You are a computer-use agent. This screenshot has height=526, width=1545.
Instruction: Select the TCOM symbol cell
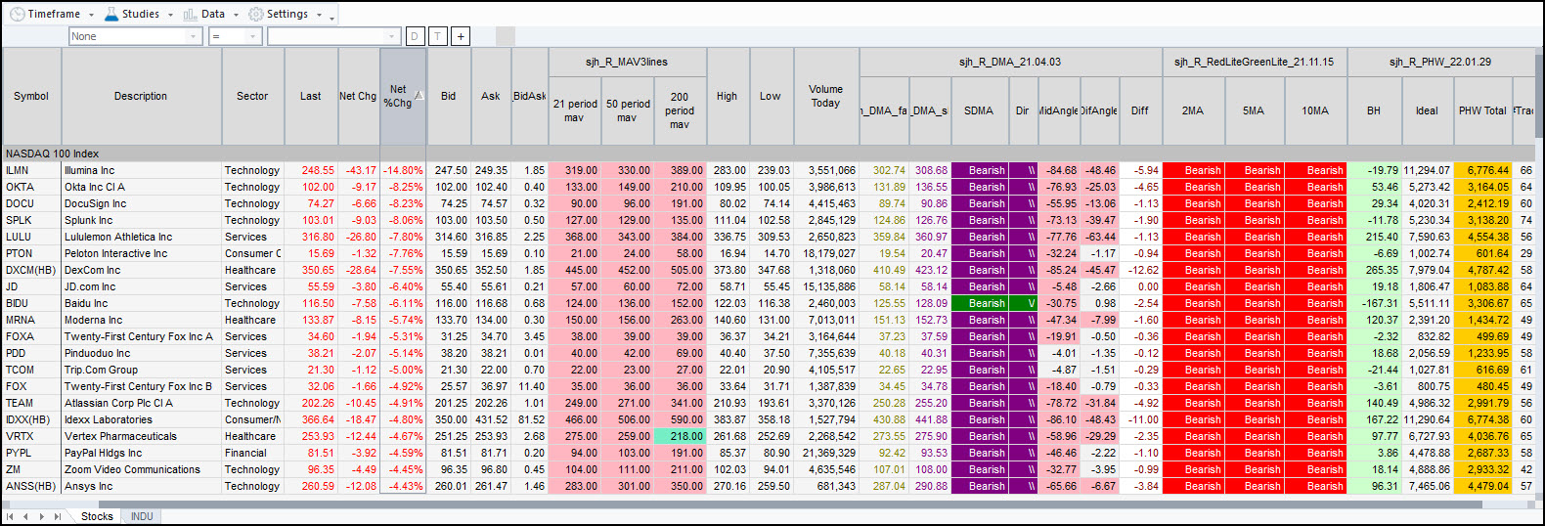pyautogui.click(x=31, y=370)
